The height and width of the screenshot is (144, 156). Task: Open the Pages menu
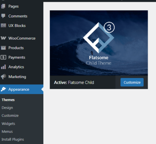(13, 6)
